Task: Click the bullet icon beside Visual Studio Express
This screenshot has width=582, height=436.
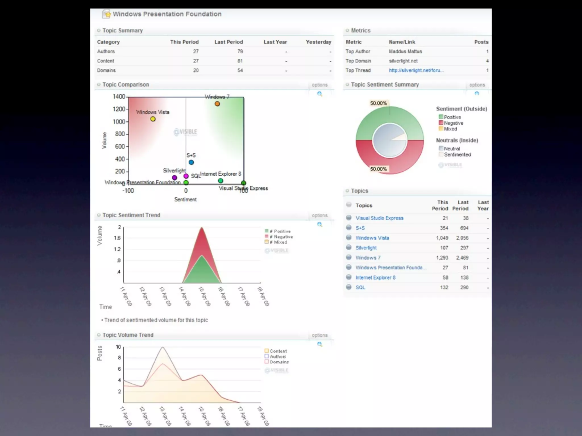Action: tap(349, 218)
